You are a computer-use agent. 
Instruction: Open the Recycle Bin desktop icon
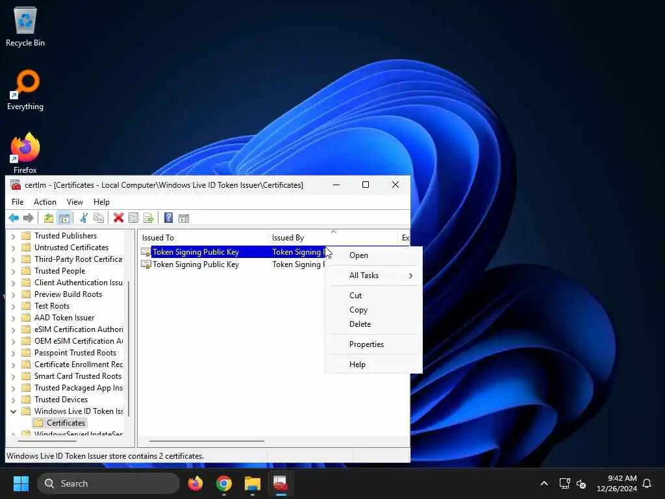click(25, 27)
